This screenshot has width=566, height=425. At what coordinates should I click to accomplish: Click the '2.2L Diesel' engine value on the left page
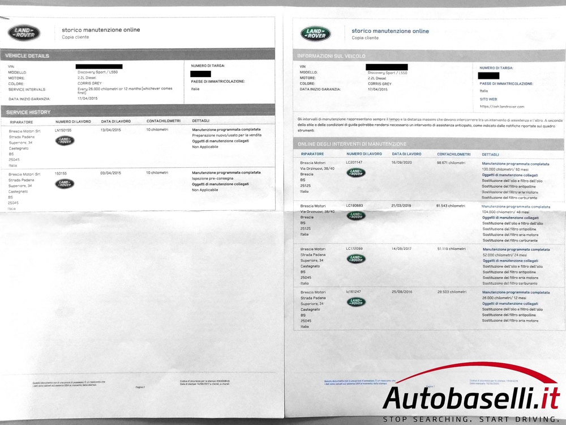point(87,78)
